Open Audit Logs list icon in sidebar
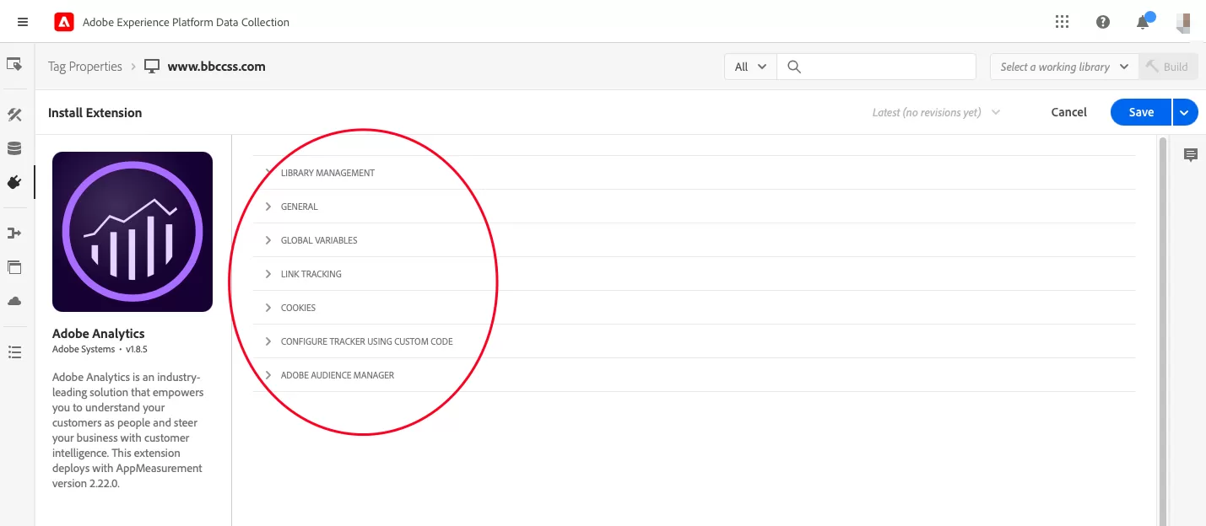Screen dimensions: 1206x526 point(14,352)
